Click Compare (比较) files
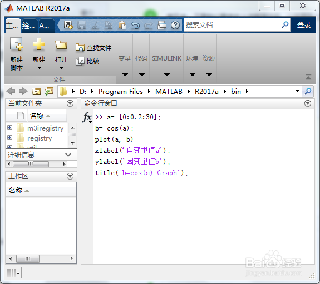This screenshot has height=284, width=320. pyautogui.click(x=87, y=61)
